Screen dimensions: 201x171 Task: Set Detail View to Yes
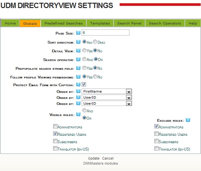coord(84,50)
